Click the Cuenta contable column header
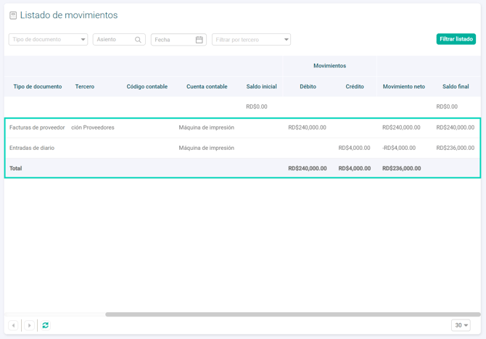The height and width of the screenshot is (339, 486). (x=207, y=86)
